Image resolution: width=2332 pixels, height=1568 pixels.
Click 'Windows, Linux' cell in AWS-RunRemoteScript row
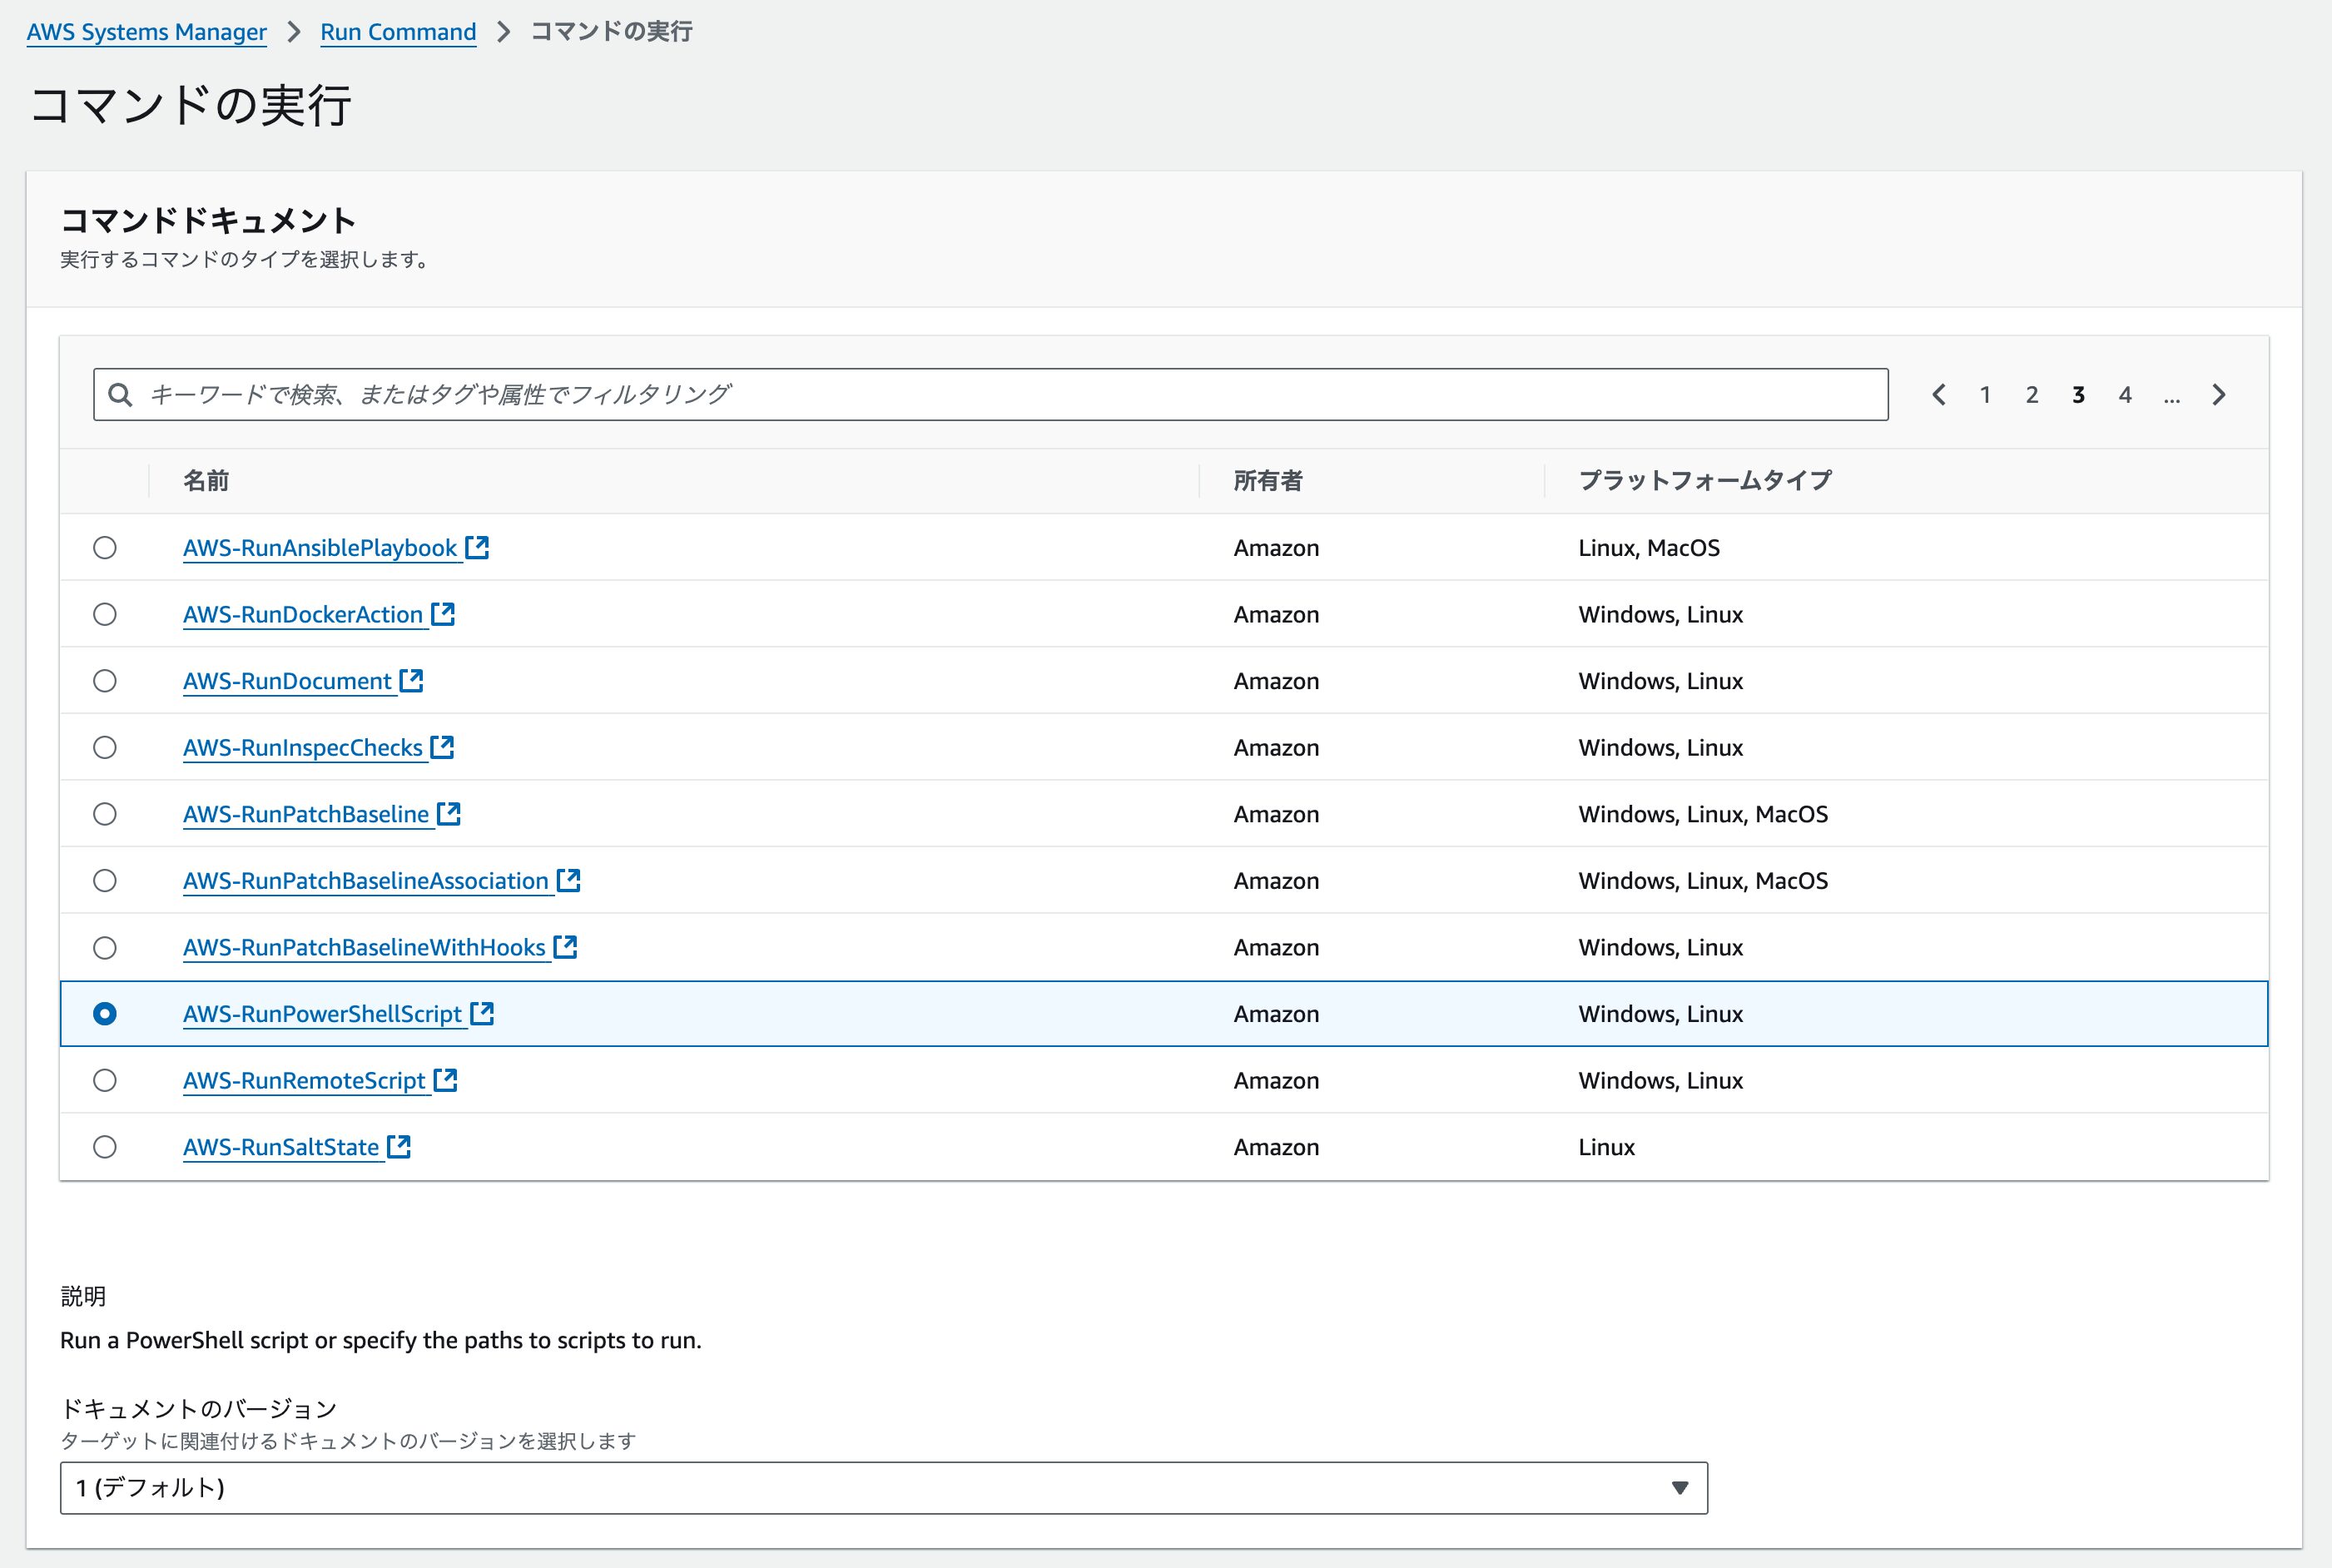pos(1660,1080)
